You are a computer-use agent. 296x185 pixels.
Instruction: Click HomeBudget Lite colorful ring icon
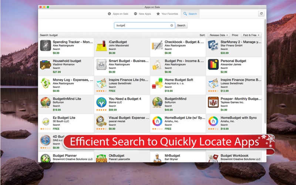click(x=157, y=121)
